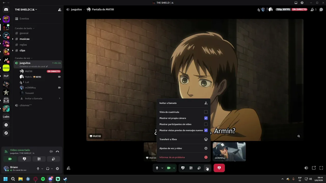Turn off camera in the call bar
Screen dimensions: 326x183
point(169,168)
